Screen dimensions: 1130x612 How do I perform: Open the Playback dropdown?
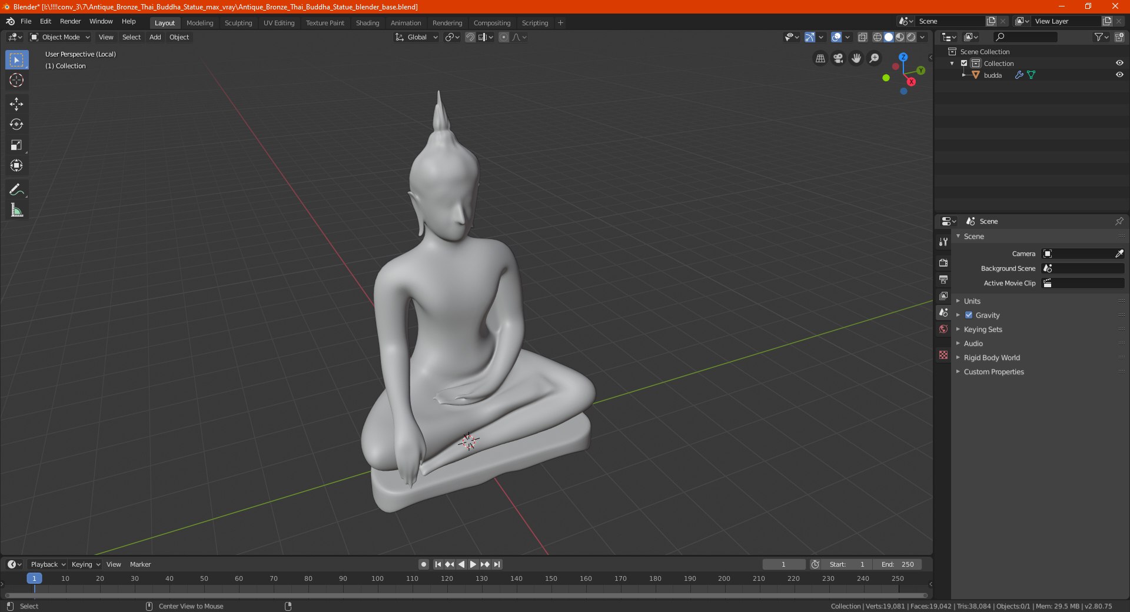48,564
